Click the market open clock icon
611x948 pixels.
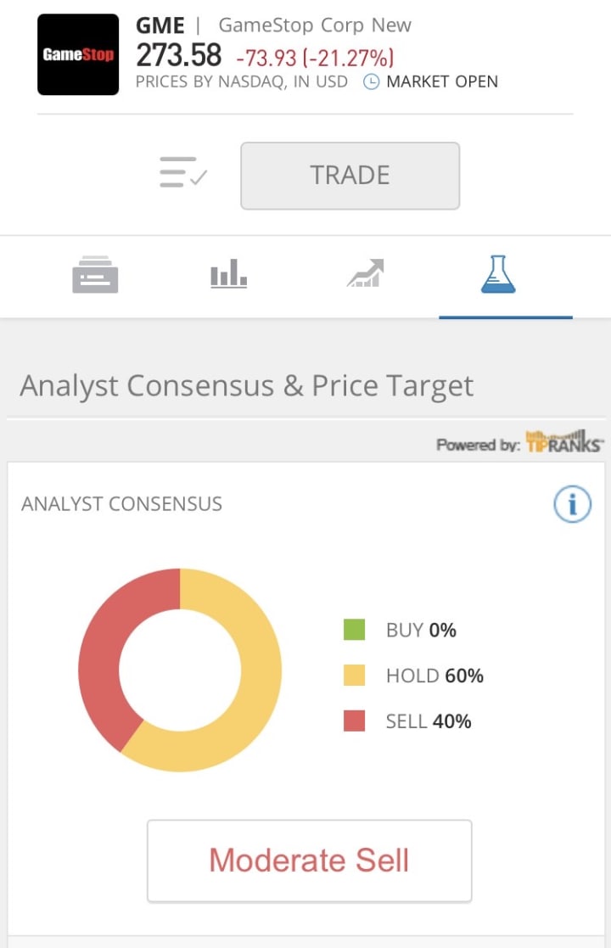[371, 82]
